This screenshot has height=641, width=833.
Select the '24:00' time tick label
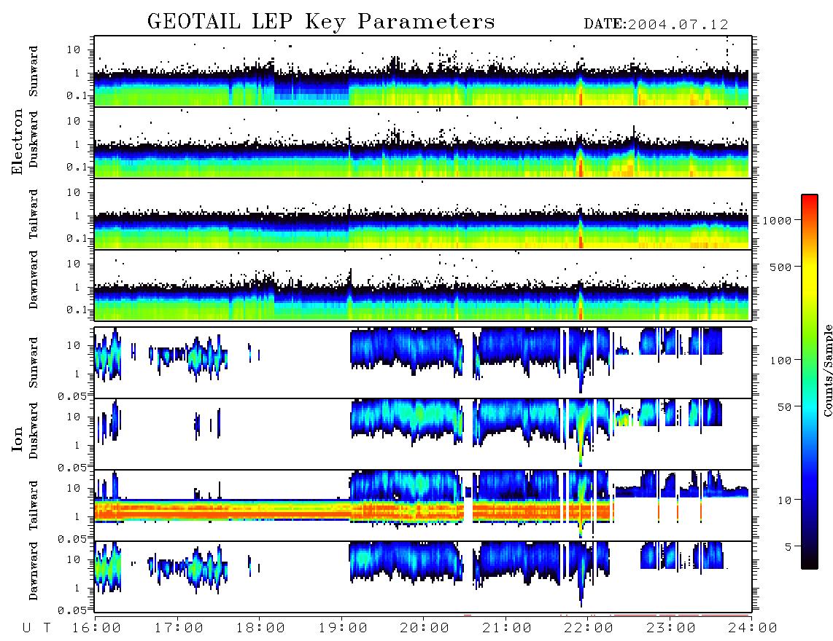point(753,628)
